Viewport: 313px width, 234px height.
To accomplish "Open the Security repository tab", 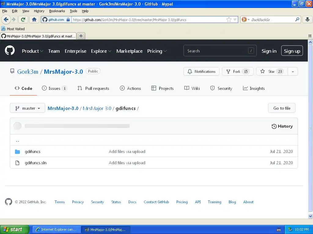I will [221, 88].
